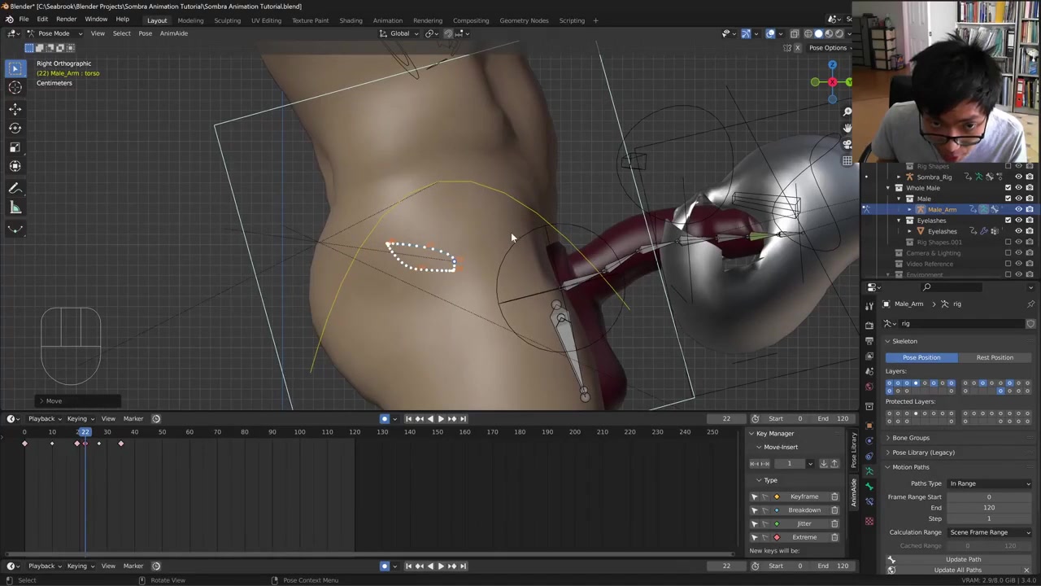The width and height of the screenshot is (1041, 586).
Task: Select the Move tool in viewport toolbar
Action: (x=15, y=108)
